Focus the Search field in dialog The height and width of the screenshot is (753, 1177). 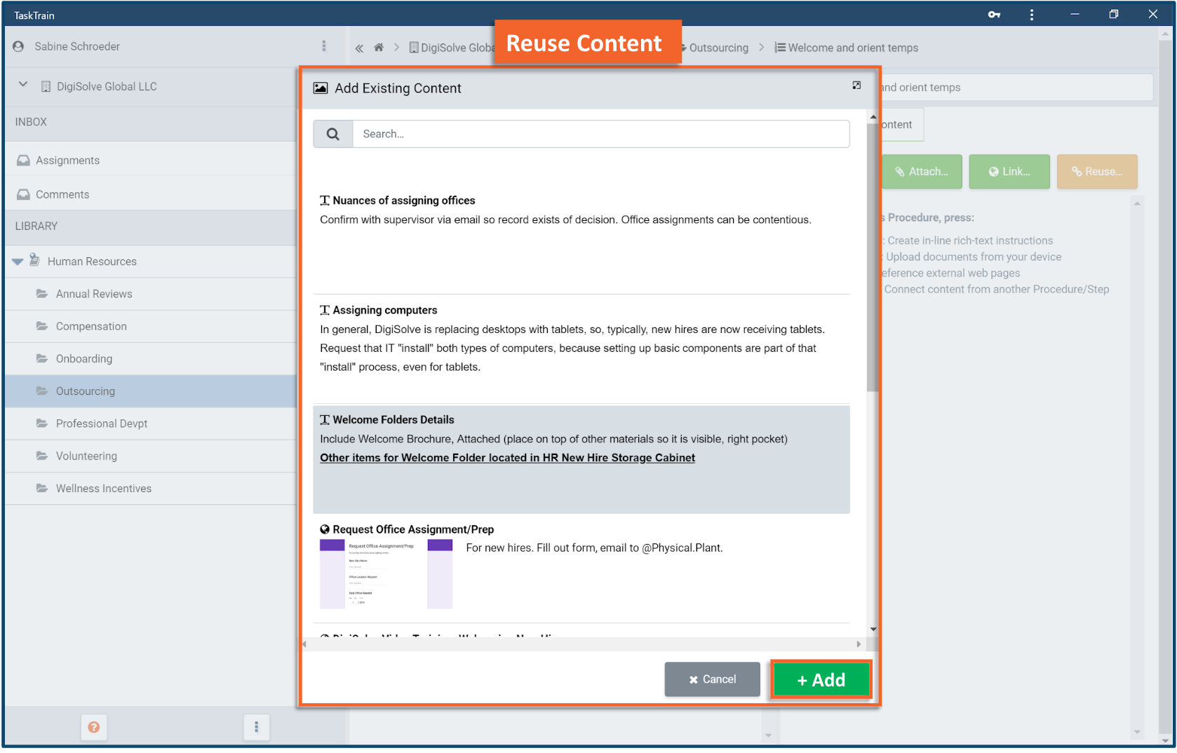click(601, 134)
